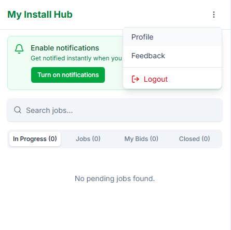
Task: Go to the Closed (0) tab
Action: click(195, 139)
